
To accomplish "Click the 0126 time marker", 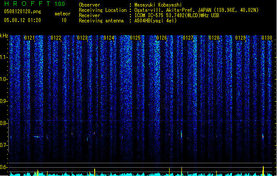I will tap(162, 38).
